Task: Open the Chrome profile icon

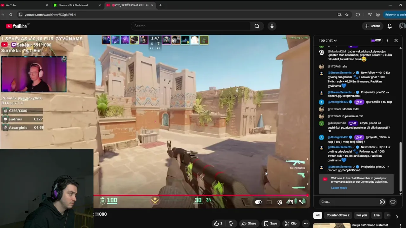Action: click(x=378, y=15)
